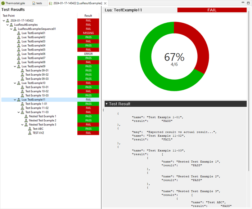Collapse Lua: TestExample11 children
This screenshot has height=209, width=252.
coord(15,100)
